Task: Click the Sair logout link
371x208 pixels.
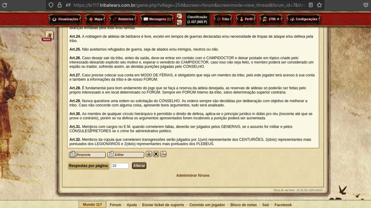Action: click(266, 205)
